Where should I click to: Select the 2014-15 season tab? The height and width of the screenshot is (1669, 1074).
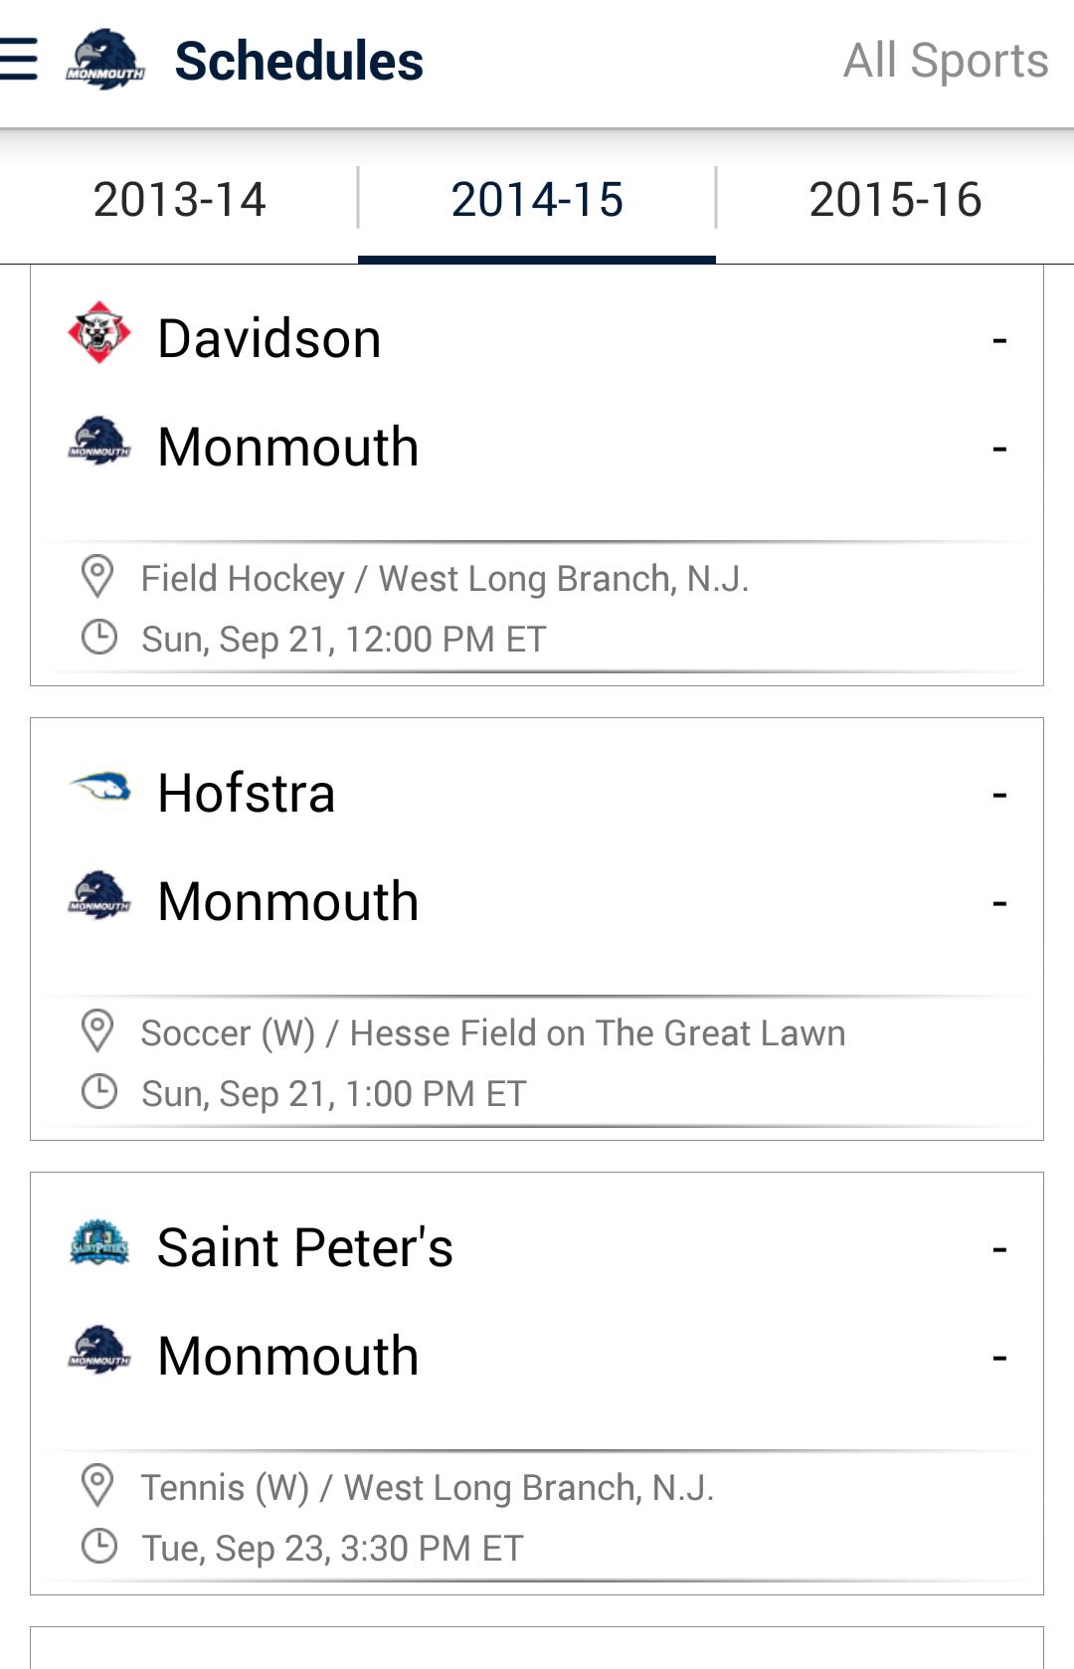(x=537, y=199)
